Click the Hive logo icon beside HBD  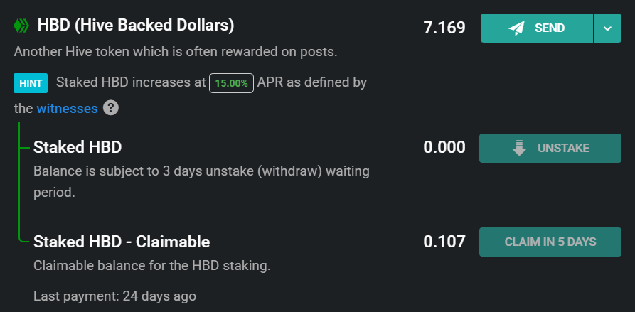[x=21, y=26]
